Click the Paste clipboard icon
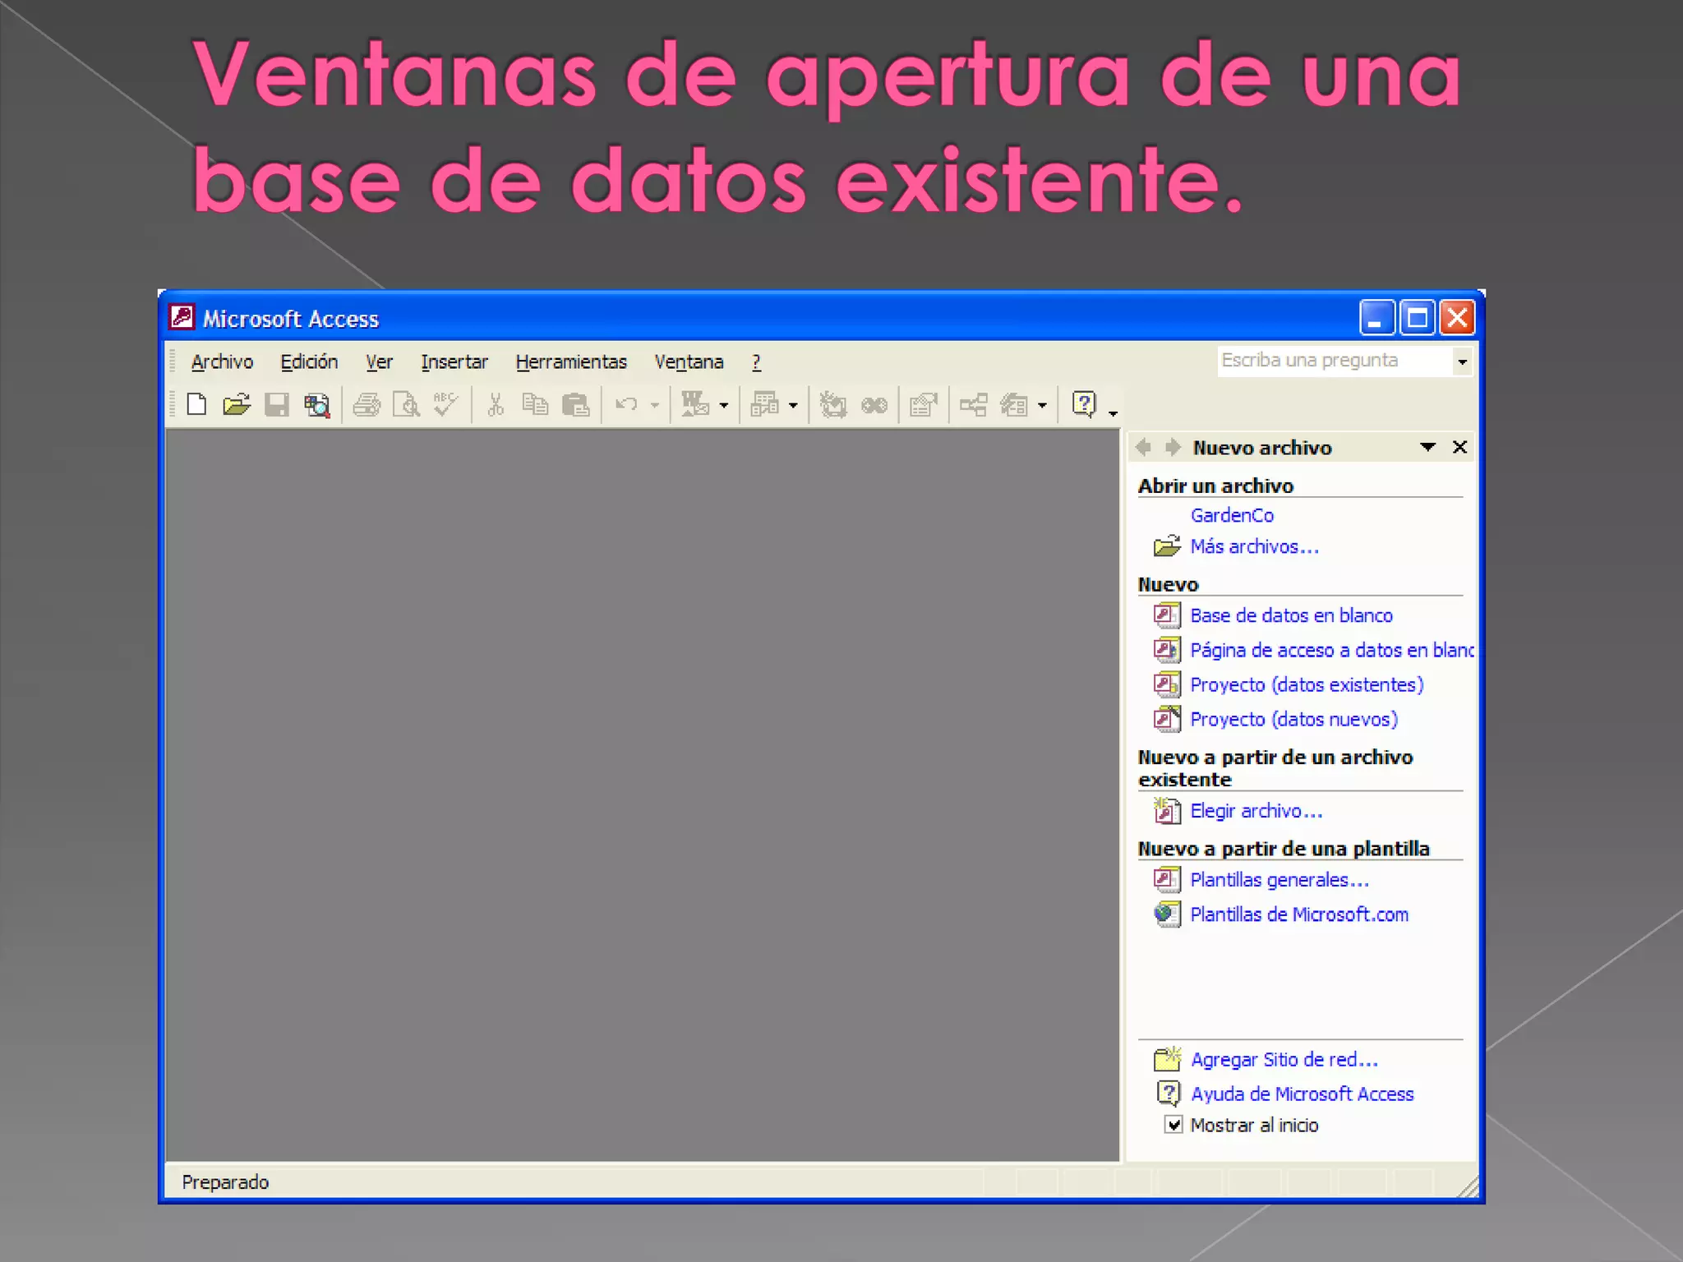 tap(575, 405)
